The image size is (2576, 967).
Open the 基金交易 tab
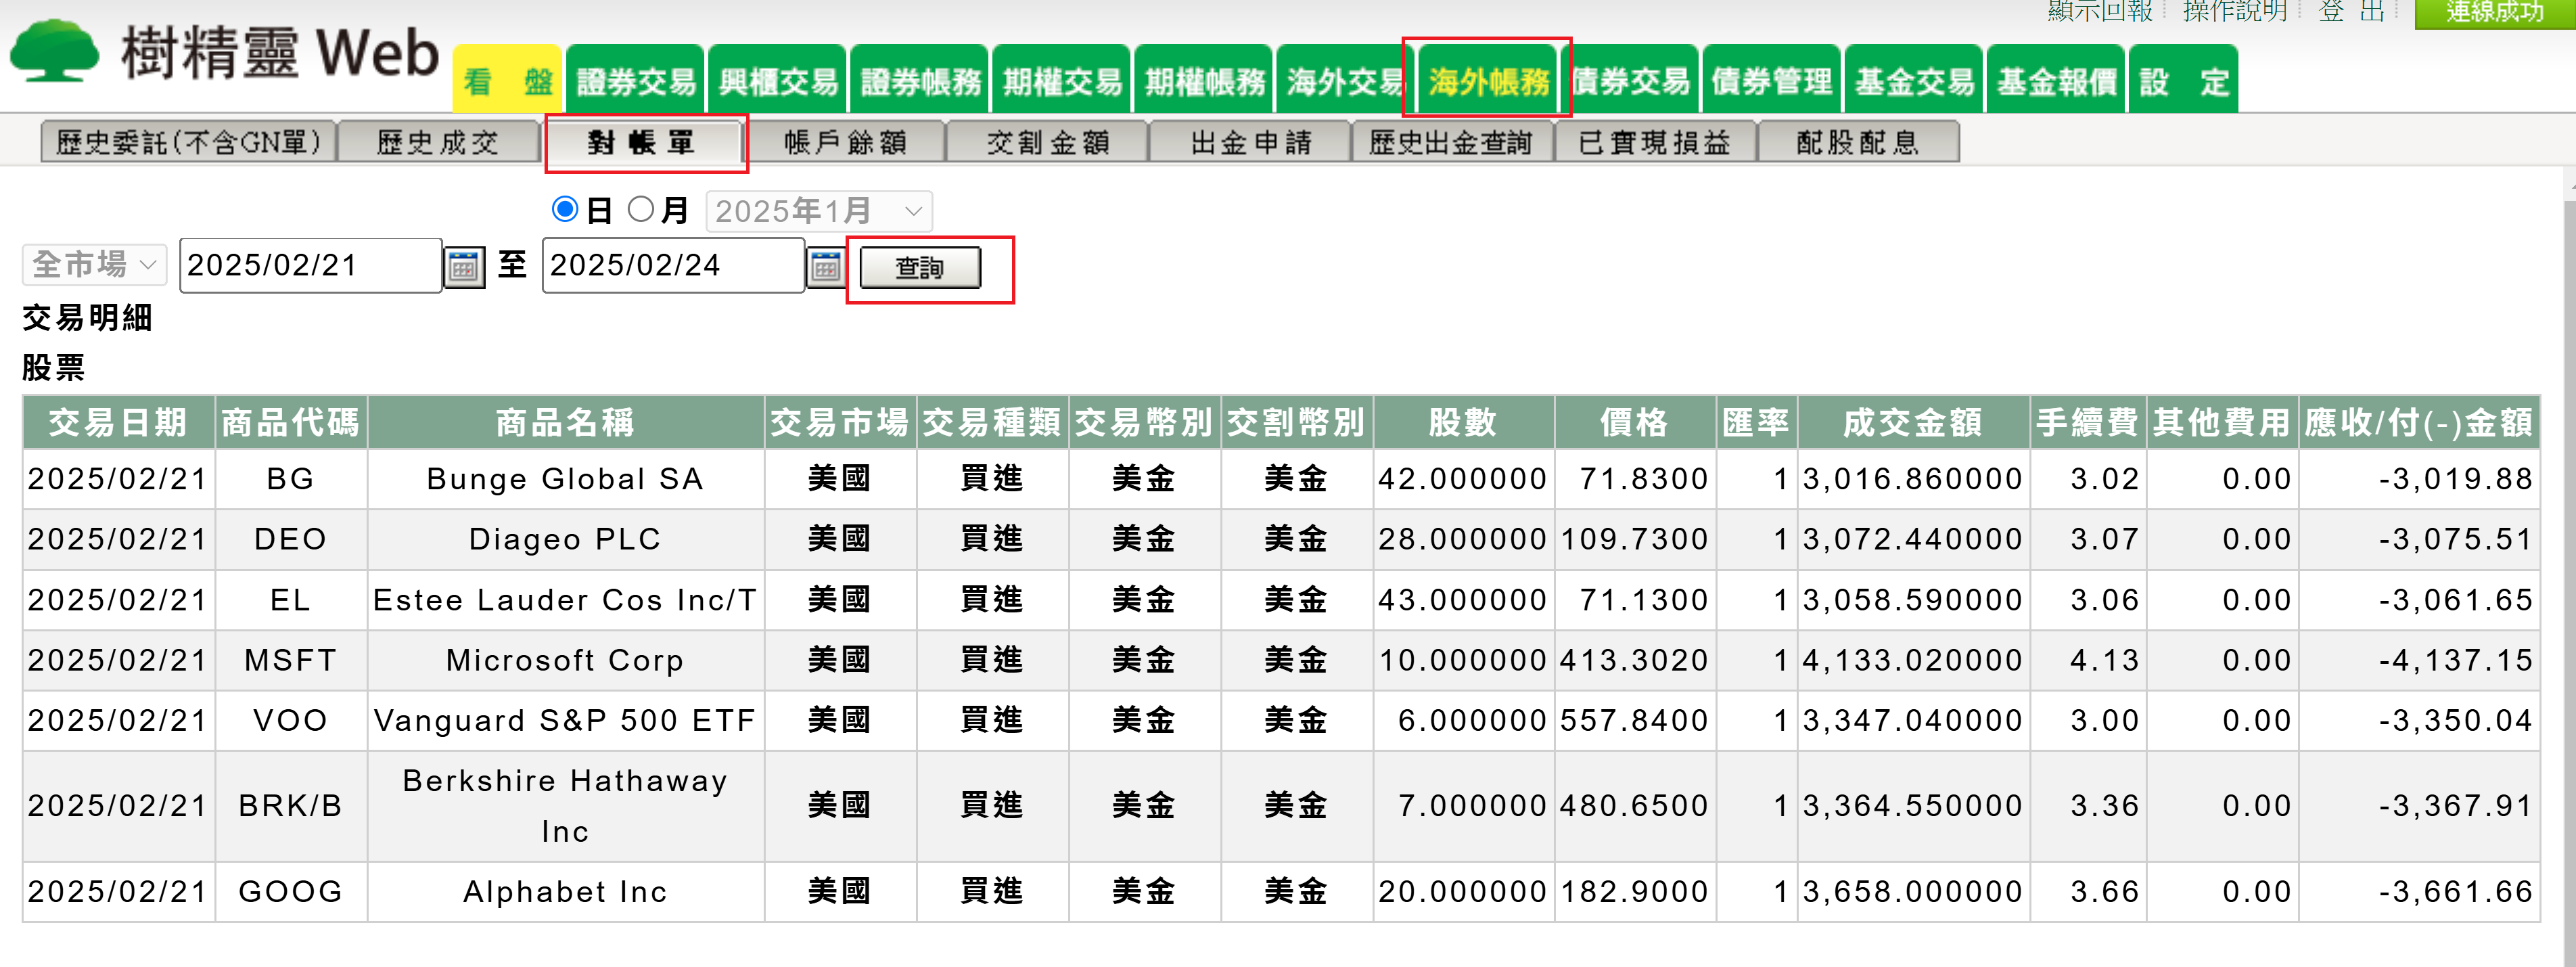click(1914, 80)
